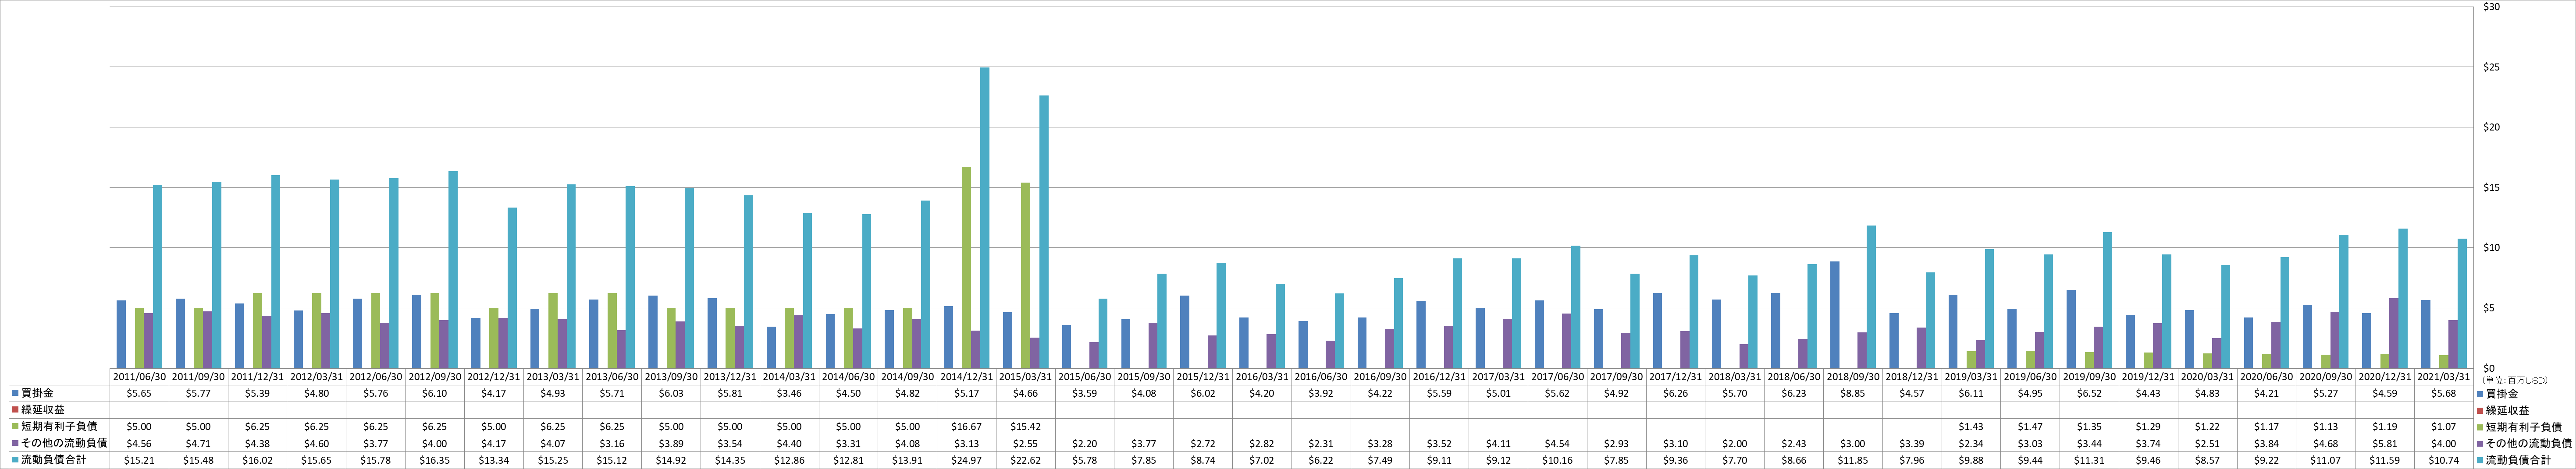2576x469 pixels.
Task: Click the 2018/09/30 column date header
Action: [1853, 377]
